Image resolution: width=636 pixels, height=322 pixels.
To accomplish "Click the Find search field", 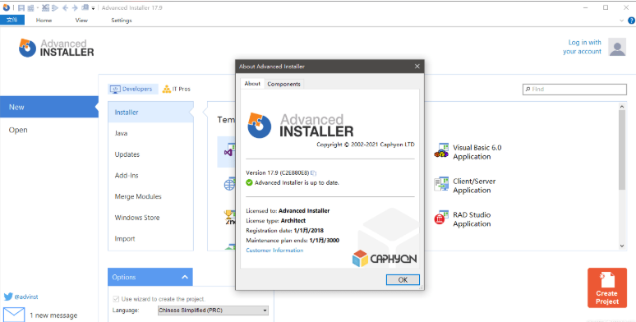I will click(574, 90).
